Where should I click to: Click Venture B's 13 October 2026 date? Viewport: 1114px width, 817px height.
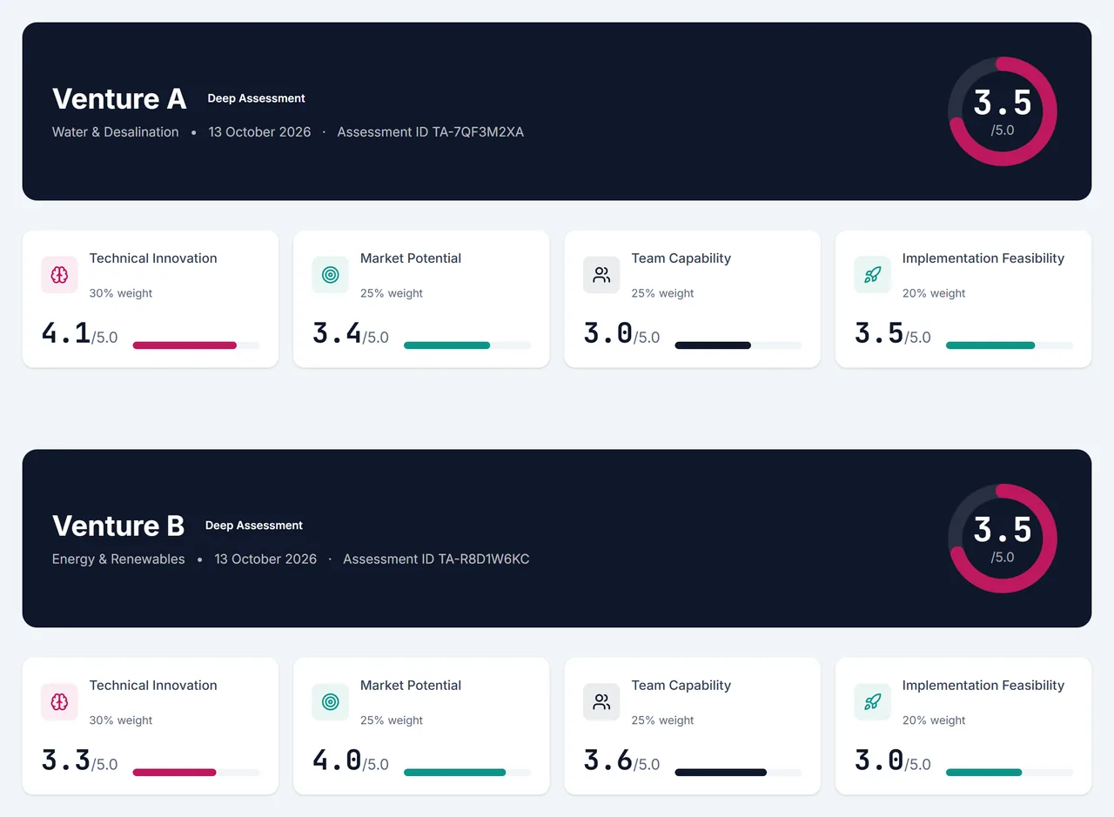coord(265,559)
